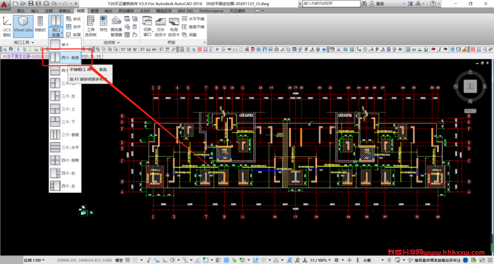This screenshot has height=264, width=494.
Task: Select the 四个: 相等 viewport option
Action: (x=65, y=160)
